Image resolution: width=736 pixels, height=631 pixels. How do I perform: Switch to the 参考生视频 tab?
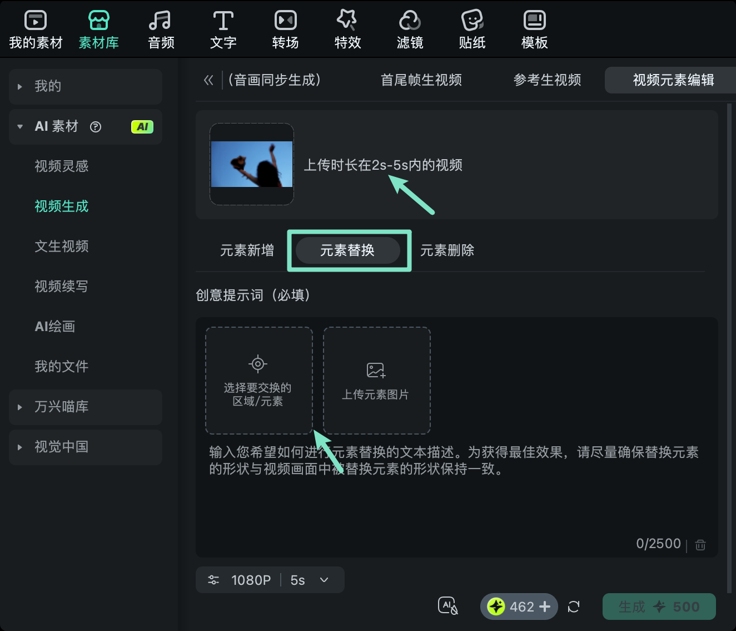(547, 80)
